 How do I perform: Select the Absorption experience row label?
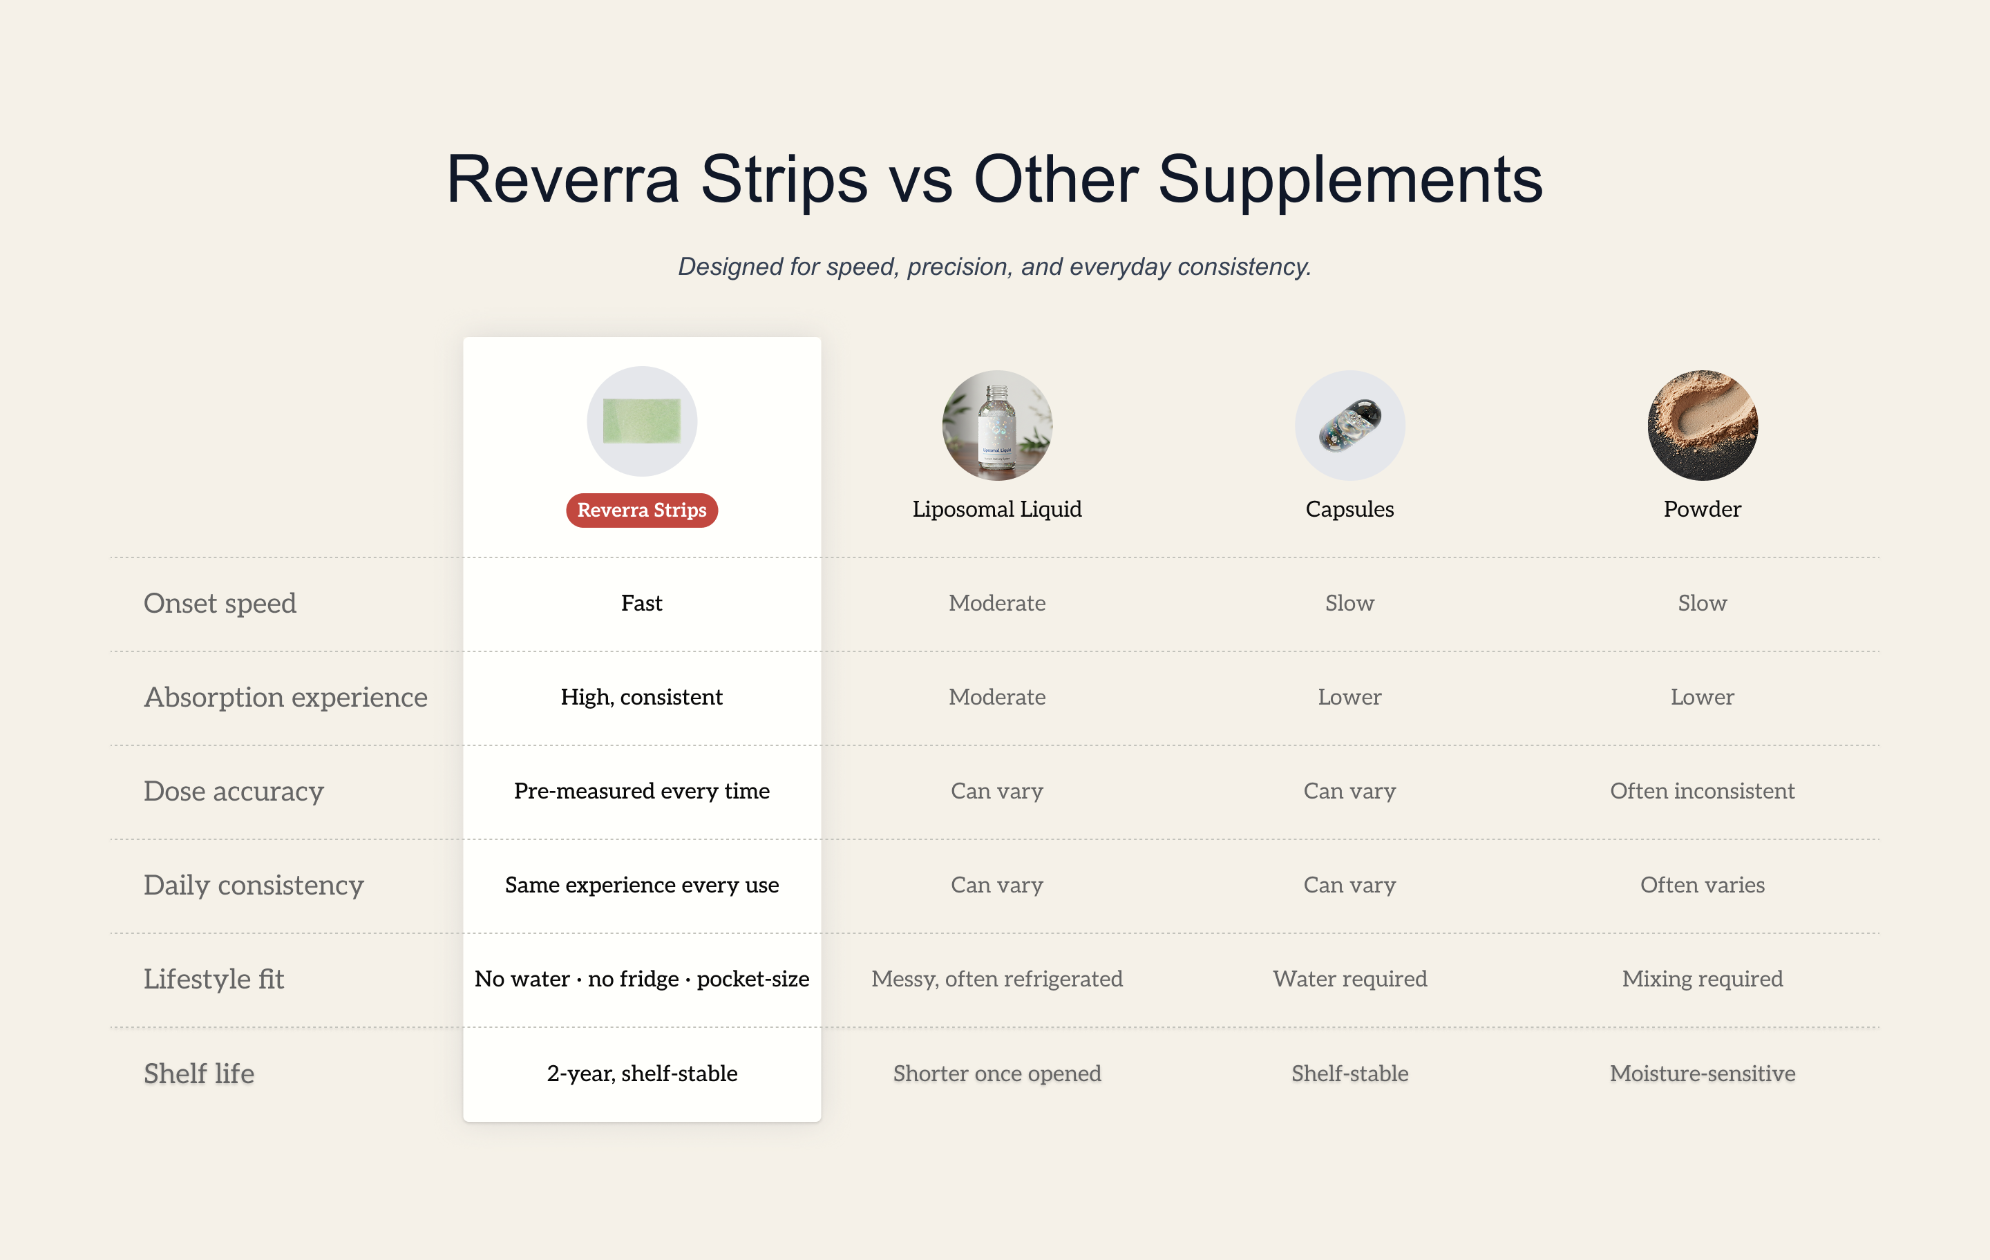[x=286, y=697]
